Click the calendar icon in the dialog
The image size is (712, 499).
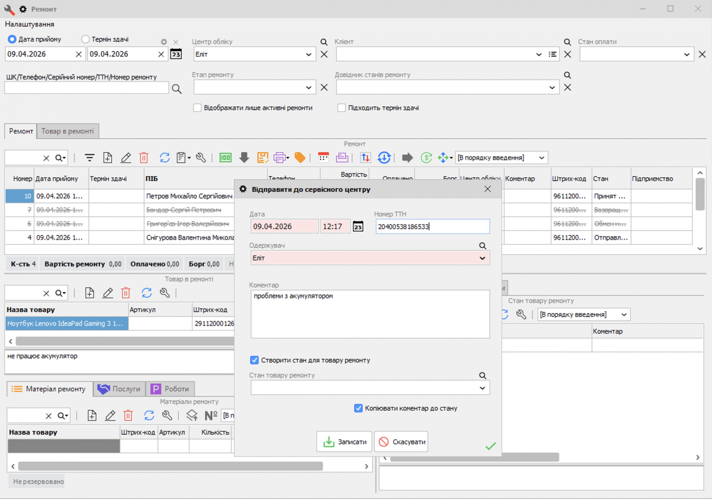pyautogui.click(x=358, y=227)
